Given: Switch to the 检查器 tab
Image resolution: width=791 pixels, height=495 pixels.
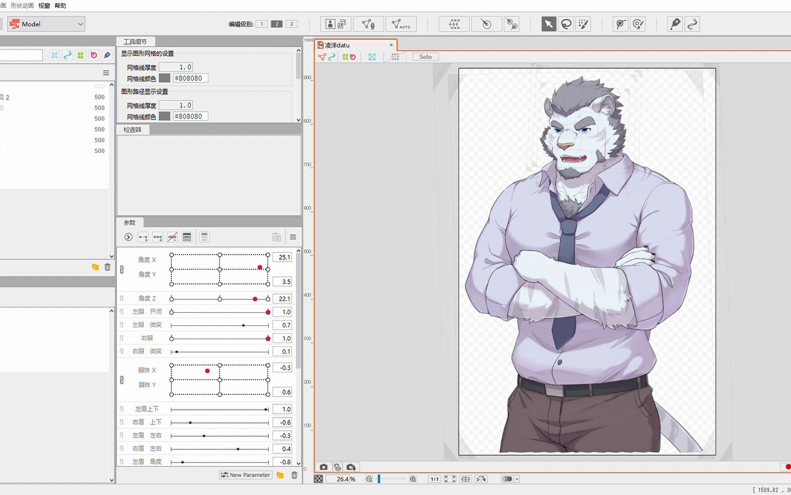Looking at the screenshot, I should 132,130.
